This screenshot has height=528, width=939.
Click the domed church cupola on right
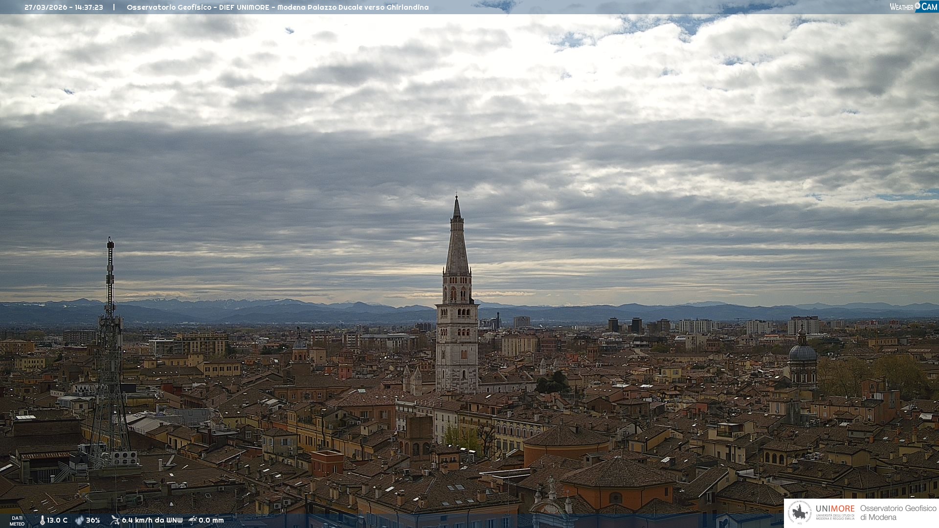click(x=802, y=353)
